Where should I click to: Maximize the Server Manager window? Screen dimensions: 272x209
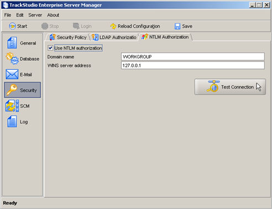coord(259,5)
